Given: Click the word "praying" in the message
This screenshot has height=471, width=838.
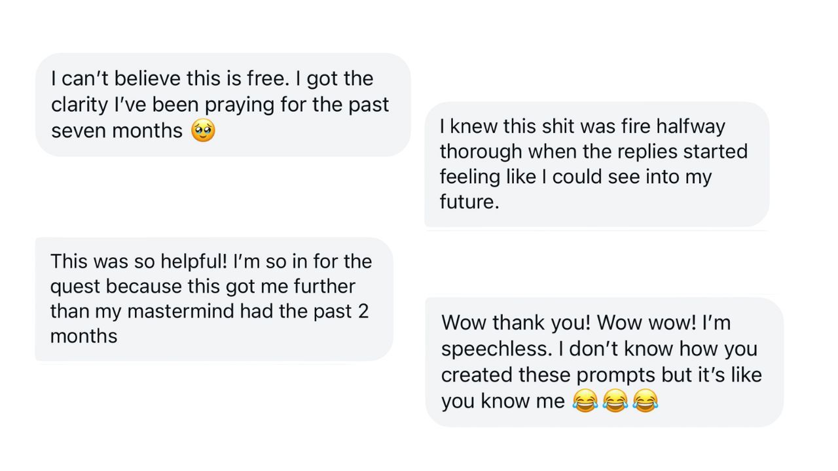Looking at the screenshot, I should [x=242, y=105].
